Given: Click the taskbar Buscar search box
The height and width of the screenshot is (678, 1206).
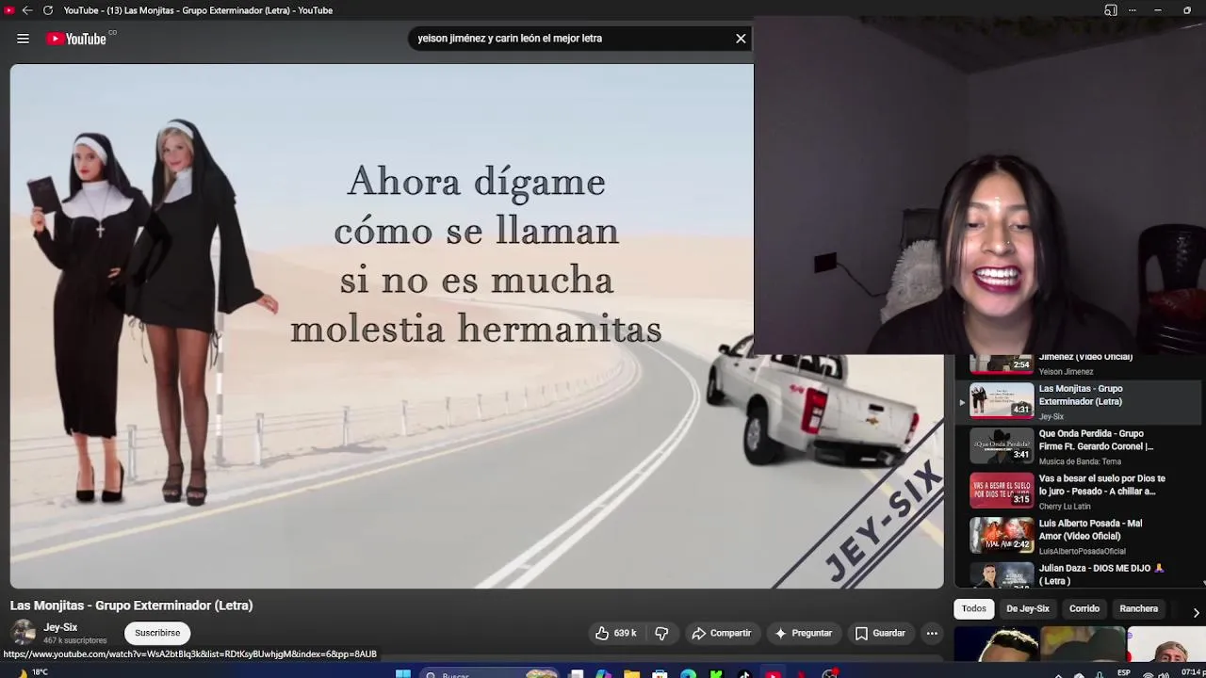Looking at the screenshot, I should 490,674.
